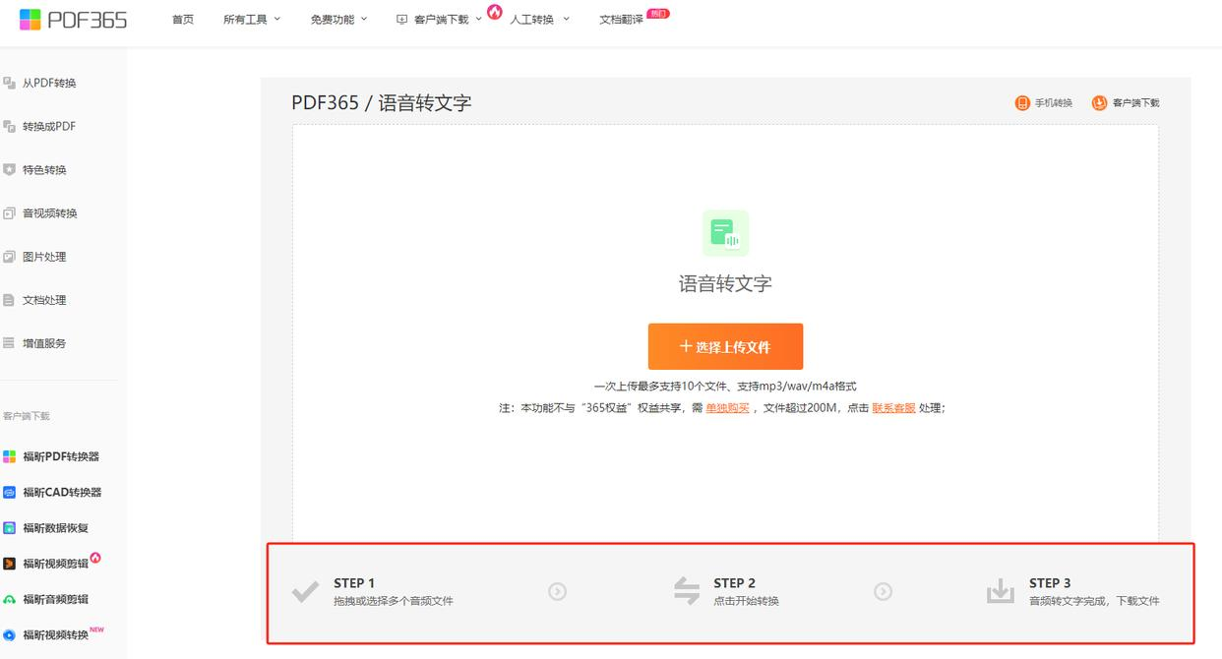Click the 福昕音频剪辑 icon
Screen dimensions: 1222x659
click(x=10, y=599)
